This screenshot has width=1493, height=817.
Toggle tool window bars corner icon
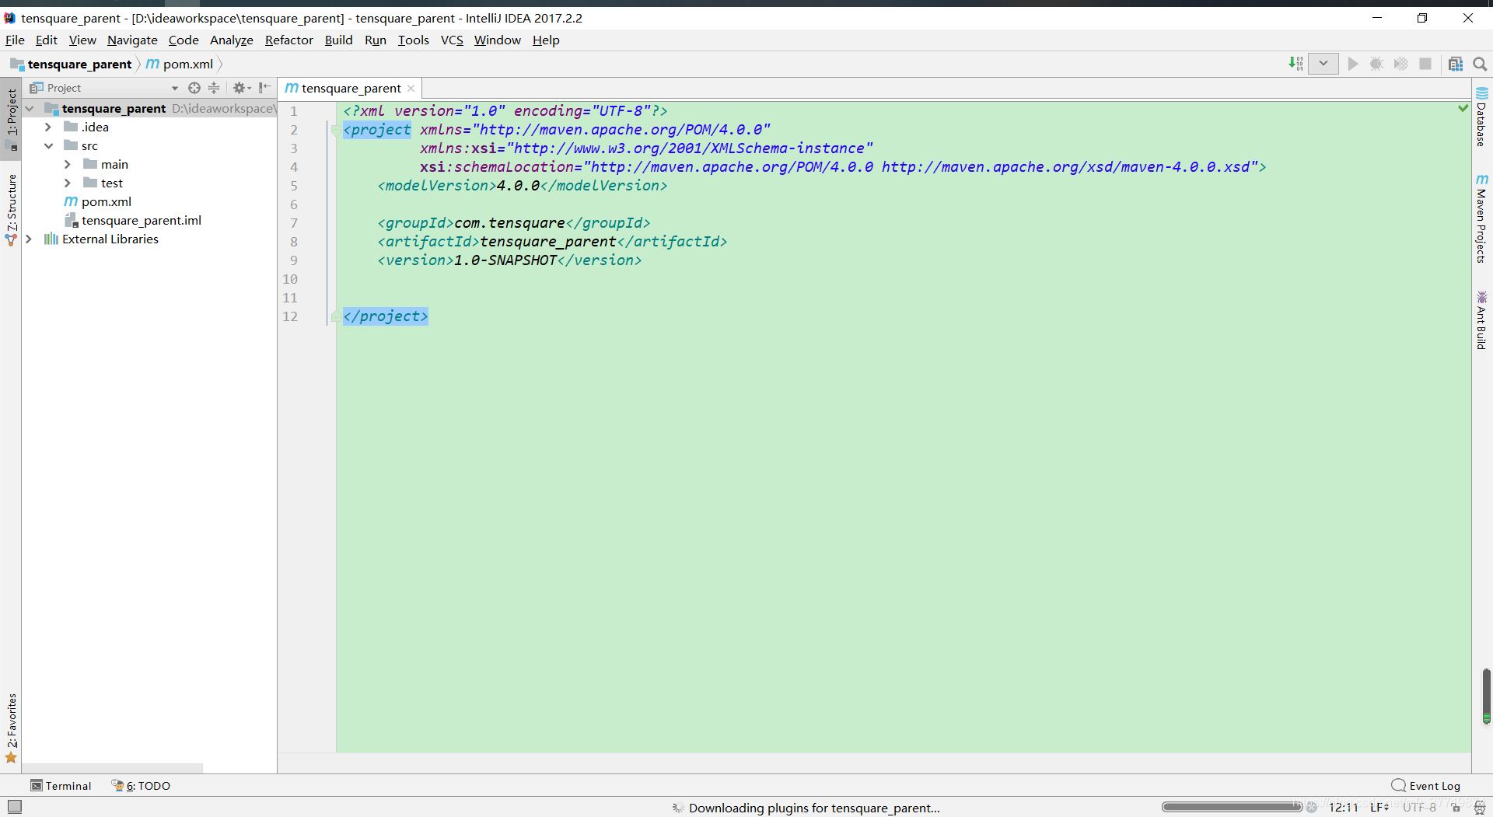point(14,807)
